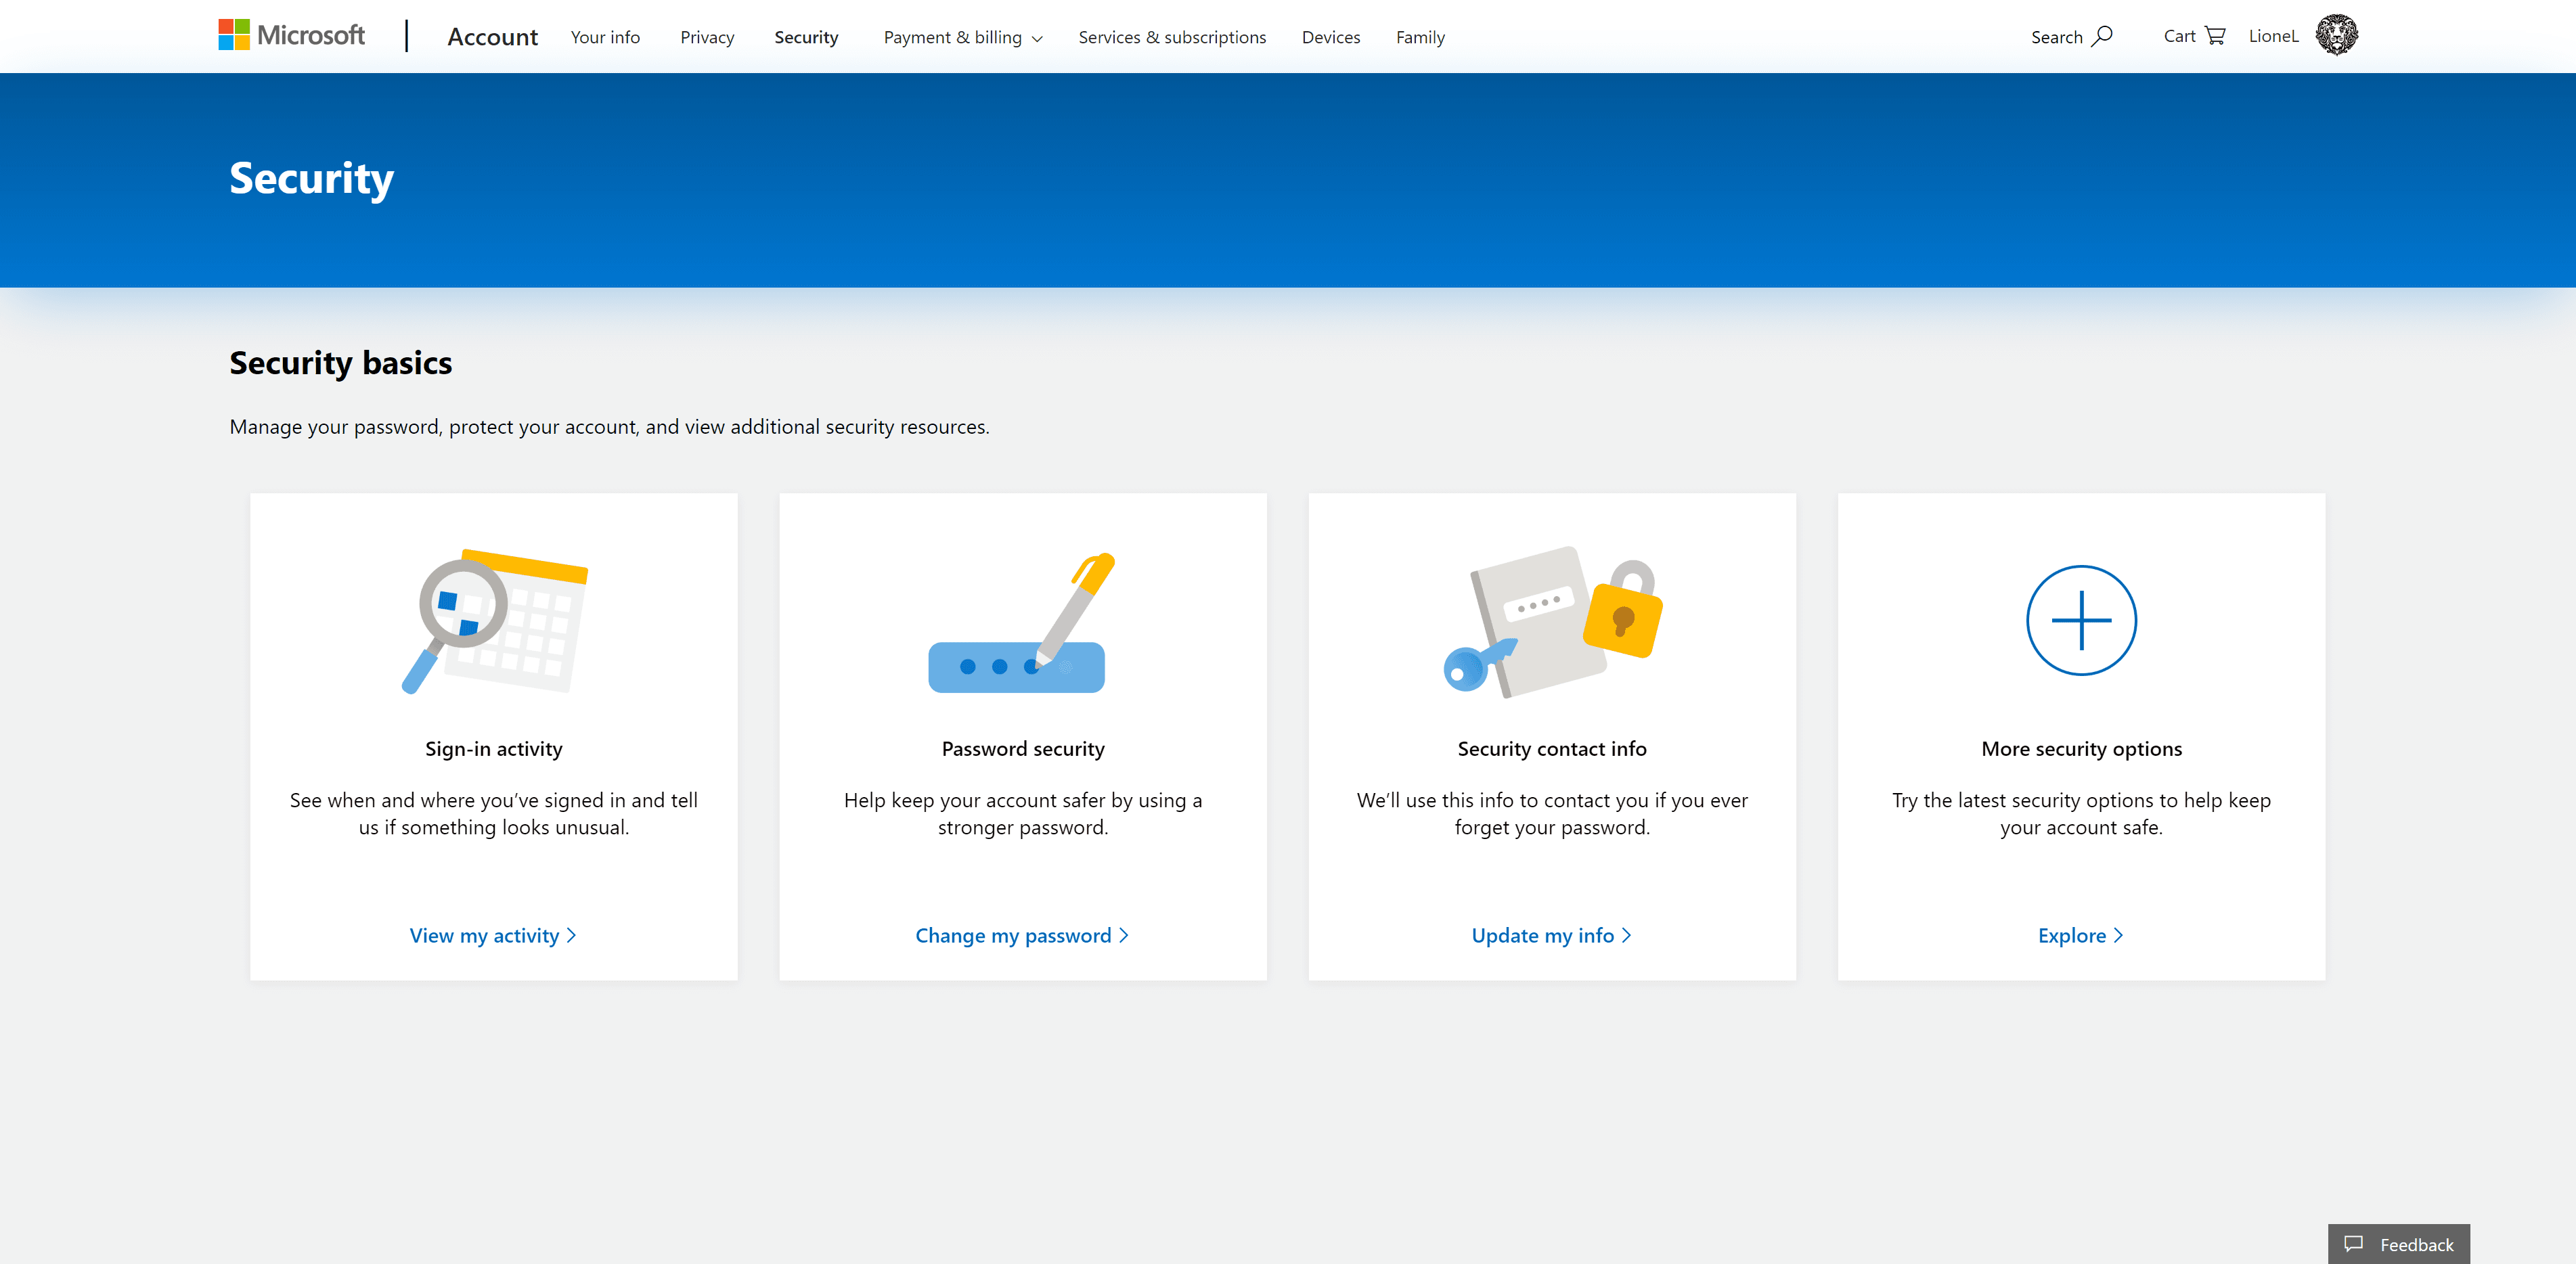Screen dimensions: 2576x1264
Task: Expand the Payment & billing dropdown
Action: 961,36
